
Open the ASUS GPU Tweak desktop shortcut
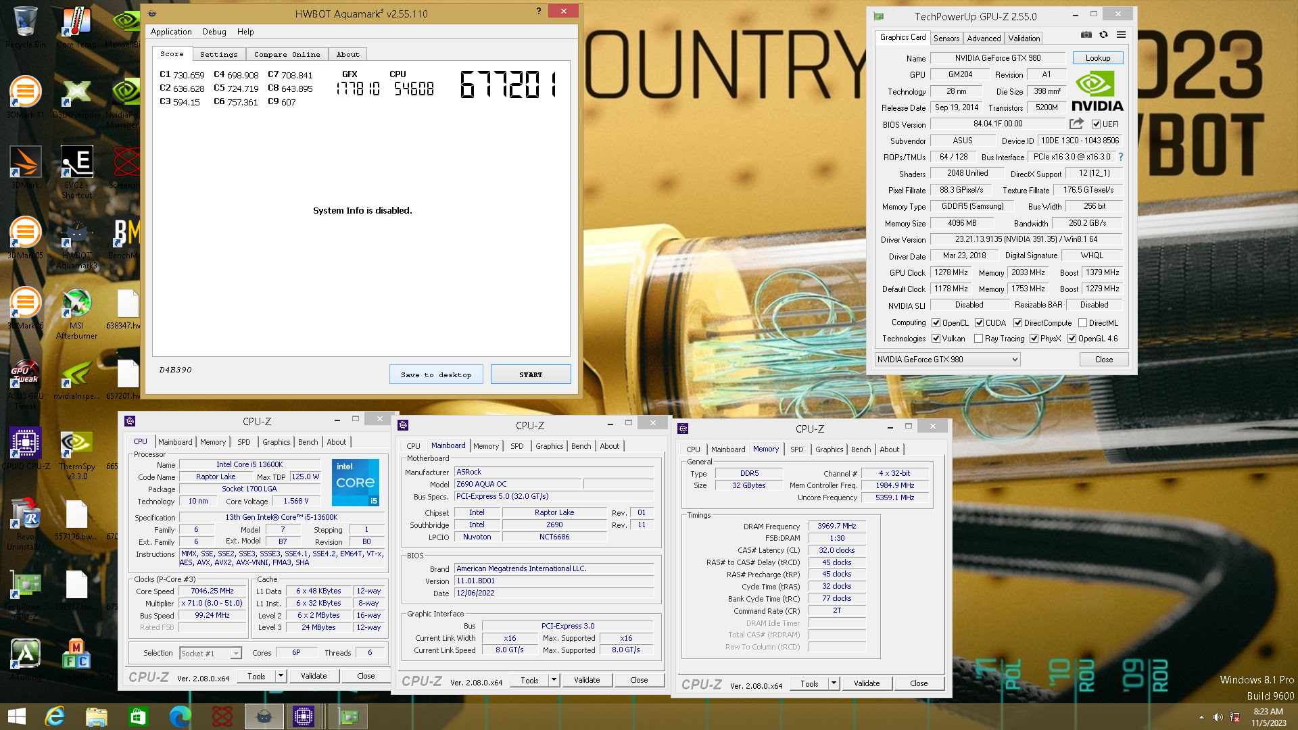(25, 384)
